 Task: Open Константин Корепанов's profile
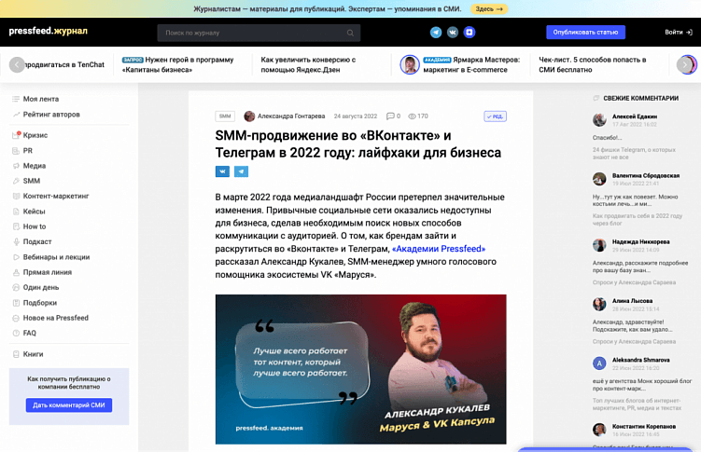pos(644,427)
